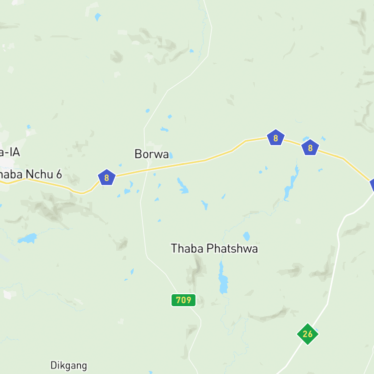The width and height of the screenshot is (374, 374).
Task: Click the elongated dam southeast of route 8 shields
Action: click(x=292, y=183)
